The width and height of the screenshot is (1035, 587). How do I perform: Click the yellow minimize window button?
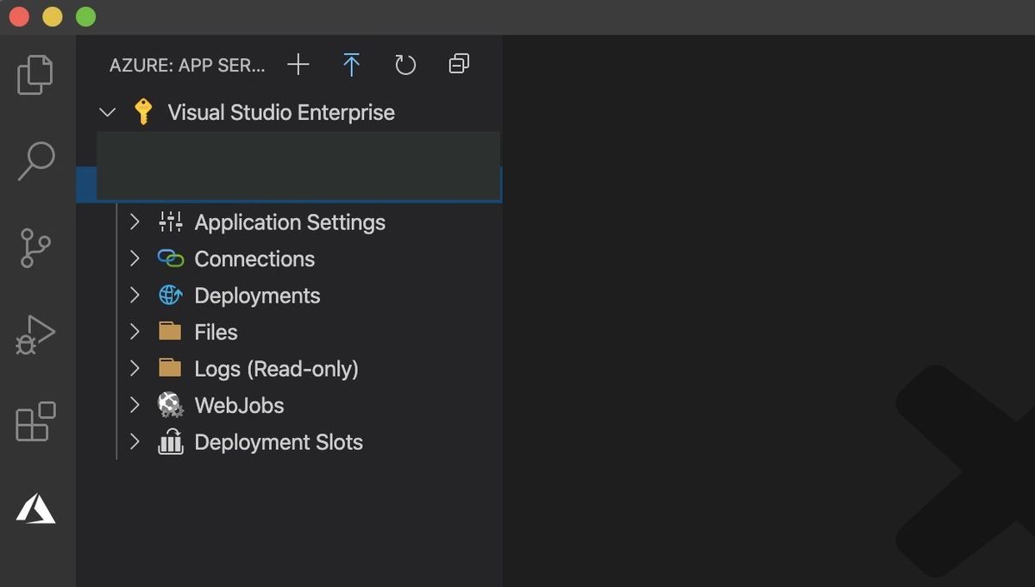pyautogui.click(x=53, y=16)
